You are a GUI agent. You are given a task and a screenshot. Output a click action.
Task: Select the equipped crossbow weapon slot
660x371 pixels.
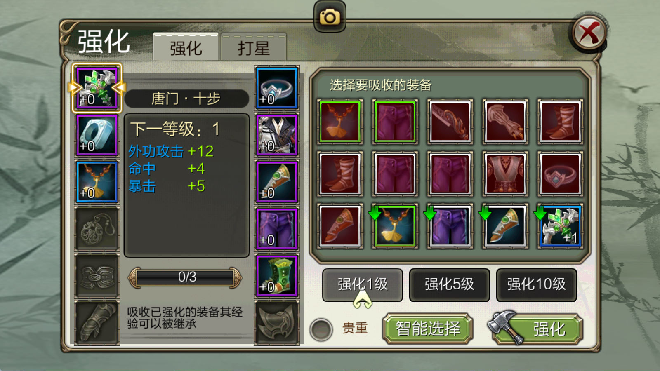pos(97,88)
